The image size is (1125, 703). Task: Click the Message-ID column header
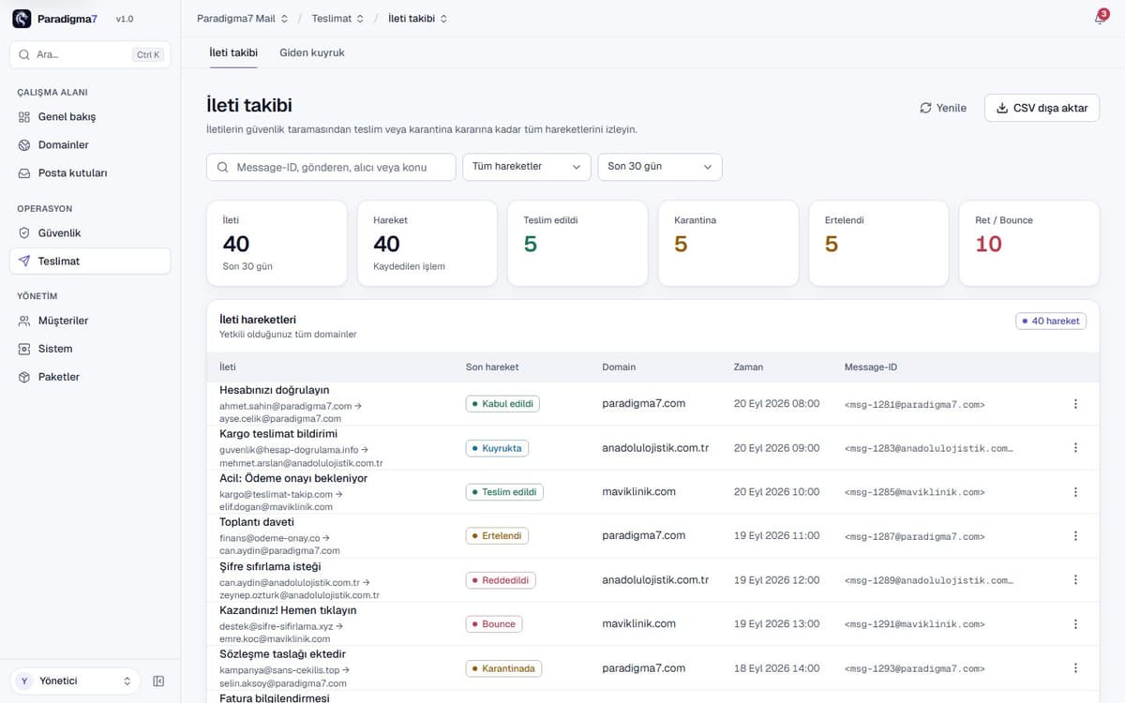[871, 367]
